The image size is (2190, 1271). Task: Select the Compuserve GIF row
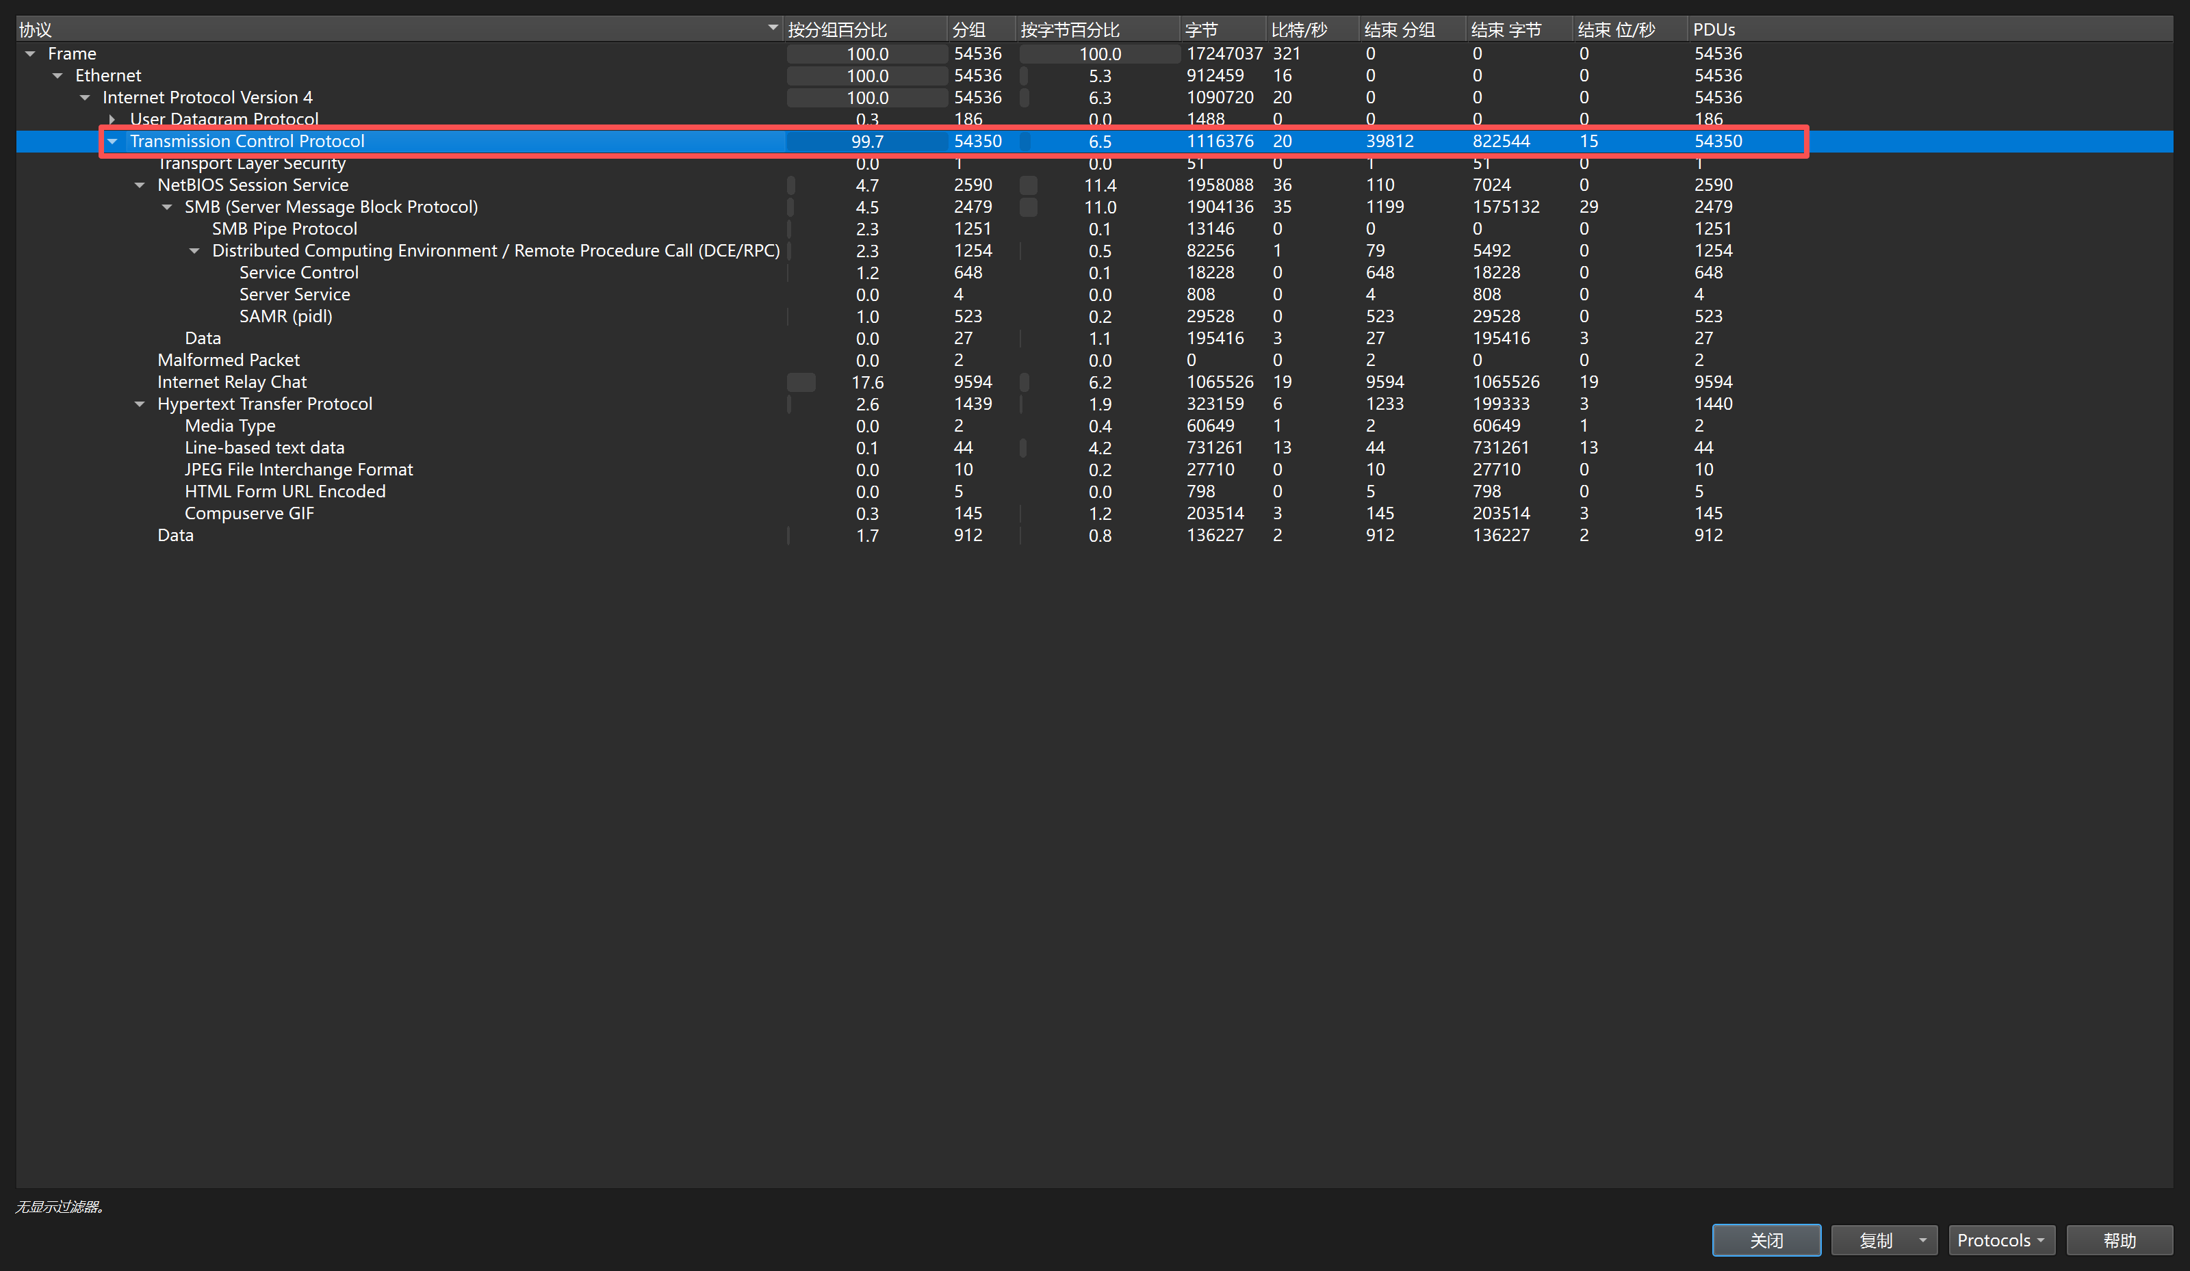(x=249, y=514)
